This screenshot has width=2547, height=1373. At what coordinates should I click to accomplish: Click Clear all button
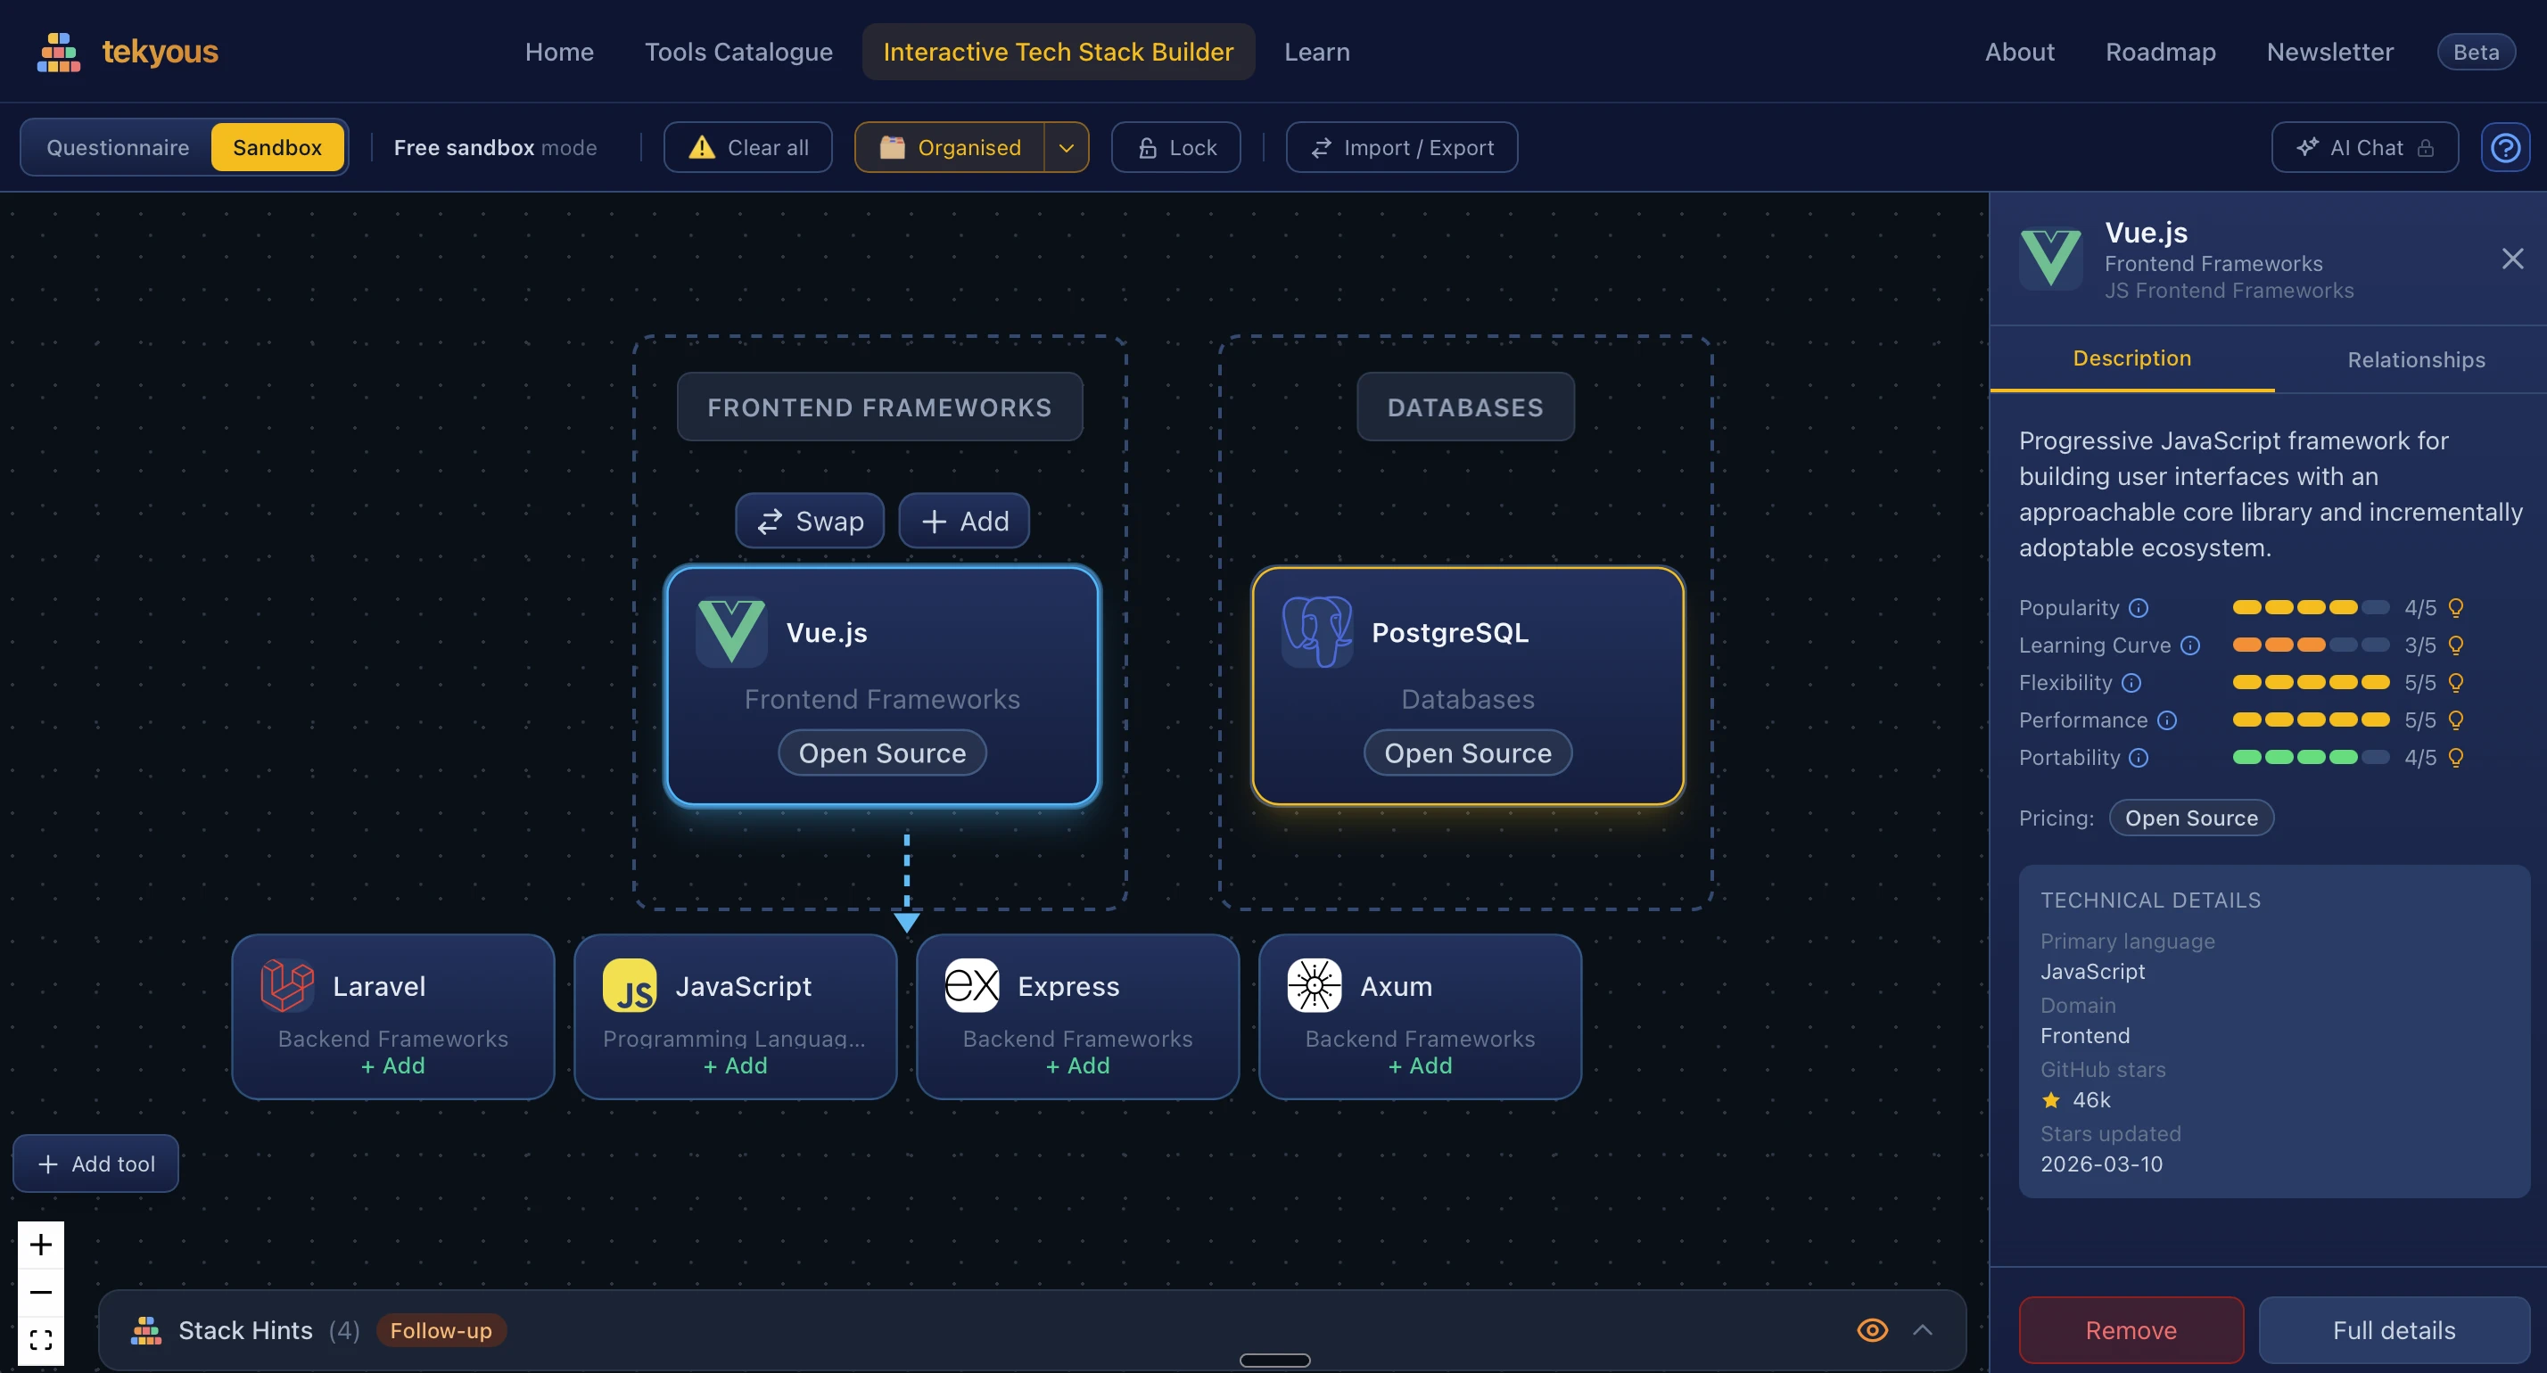click(x=747, y=147)
